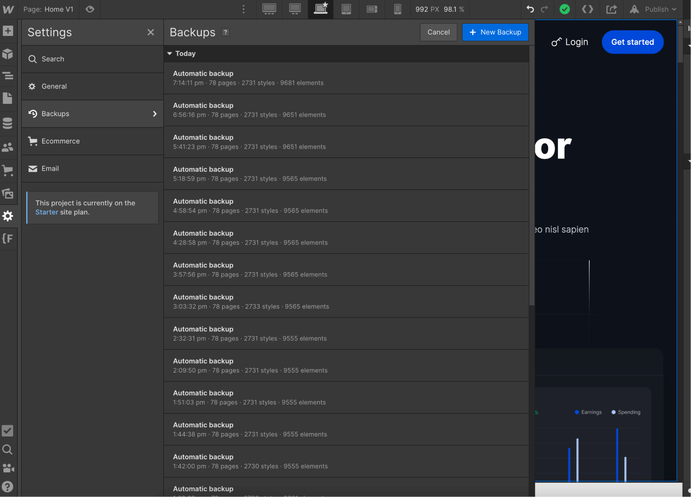The width and height of the screenshot is (691, 497).
Task: Select the 4:28:58 pm automatic backup
Action: tap(346, 238)
